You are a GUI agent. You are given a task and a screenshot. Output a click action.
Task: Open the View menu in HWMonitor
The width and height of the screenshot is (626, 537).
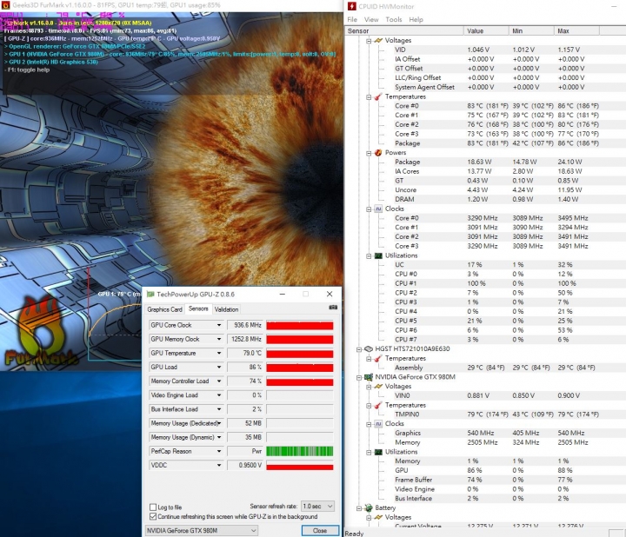[x=371, y=19]
